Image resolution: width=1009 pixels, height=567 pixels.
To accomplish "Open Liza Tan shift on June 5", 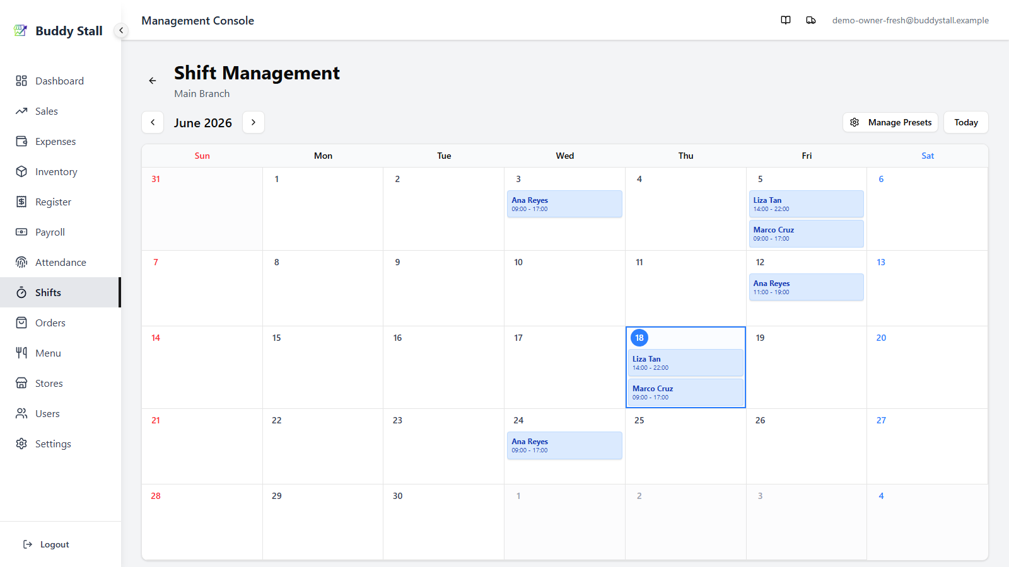I will pyautogui.click(x=807, y=204).
